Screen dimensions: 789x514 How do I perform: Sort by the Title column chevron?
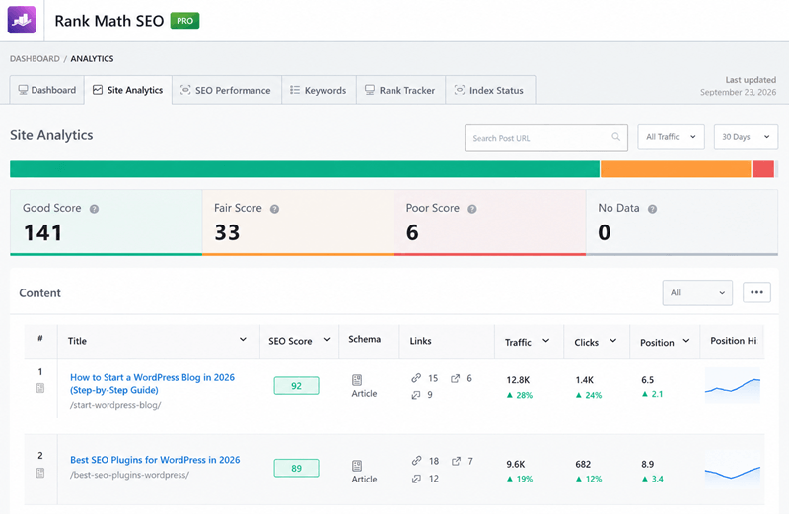pos(243,340)
